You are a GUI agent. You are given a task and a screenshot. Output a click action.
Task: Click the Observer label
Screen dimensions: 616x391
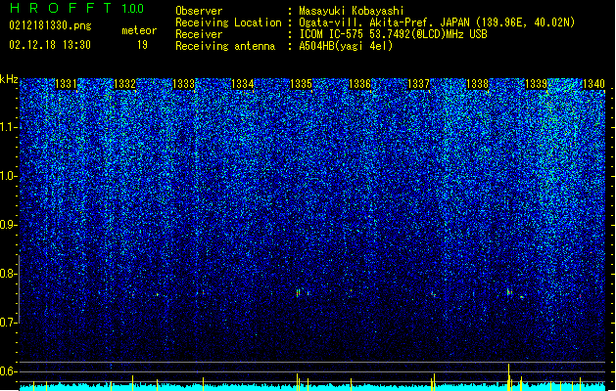click(x=199, y=11)
